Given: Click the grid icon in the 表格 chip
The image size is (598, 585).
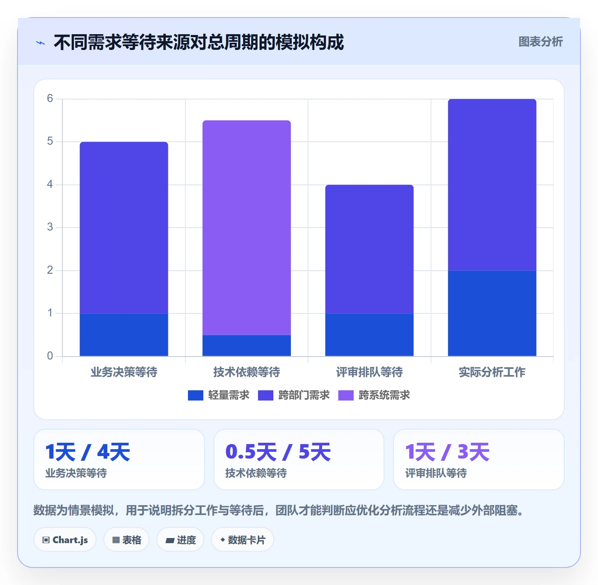Looking at the screenshot, I should (116, 540).
